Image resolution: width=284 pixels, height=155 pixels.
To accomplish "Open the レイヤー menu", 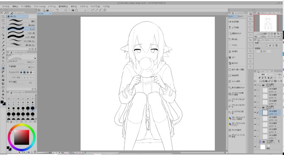I will coord(52,6).
